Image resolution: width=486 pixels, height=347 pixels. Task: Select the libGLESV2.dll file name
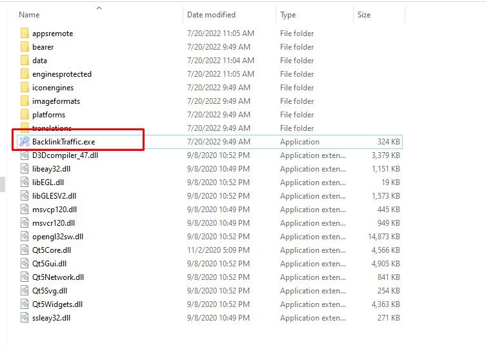54,196
